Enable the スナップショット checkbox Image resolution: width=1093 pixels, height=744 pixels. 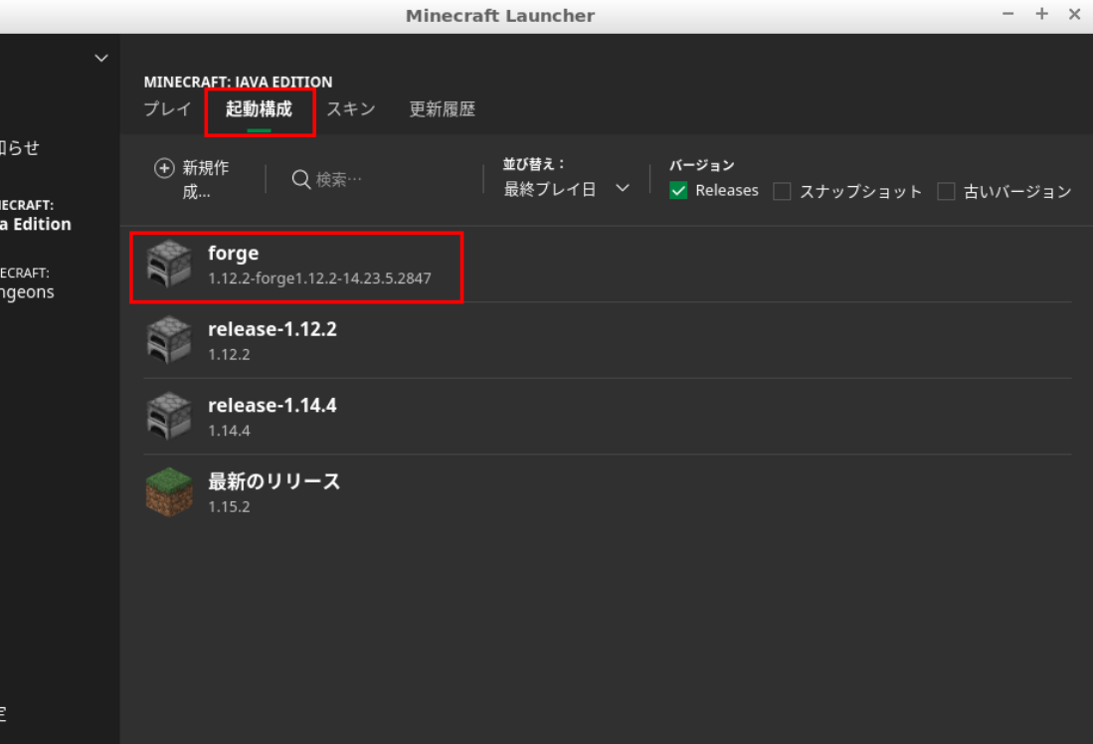(782, 191)
